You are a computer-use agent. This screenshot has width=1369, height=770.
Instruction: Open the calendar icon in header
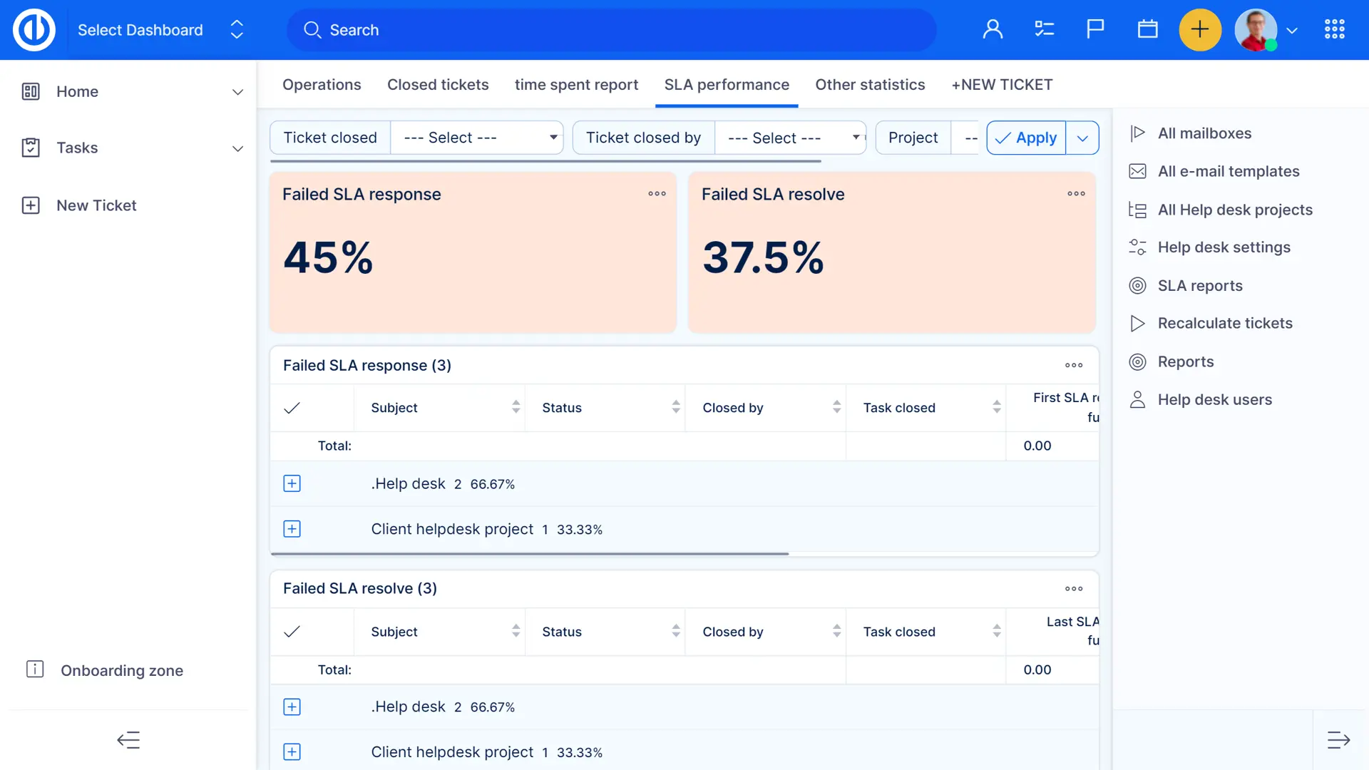pyautogui.click(x=1147, y=29)
